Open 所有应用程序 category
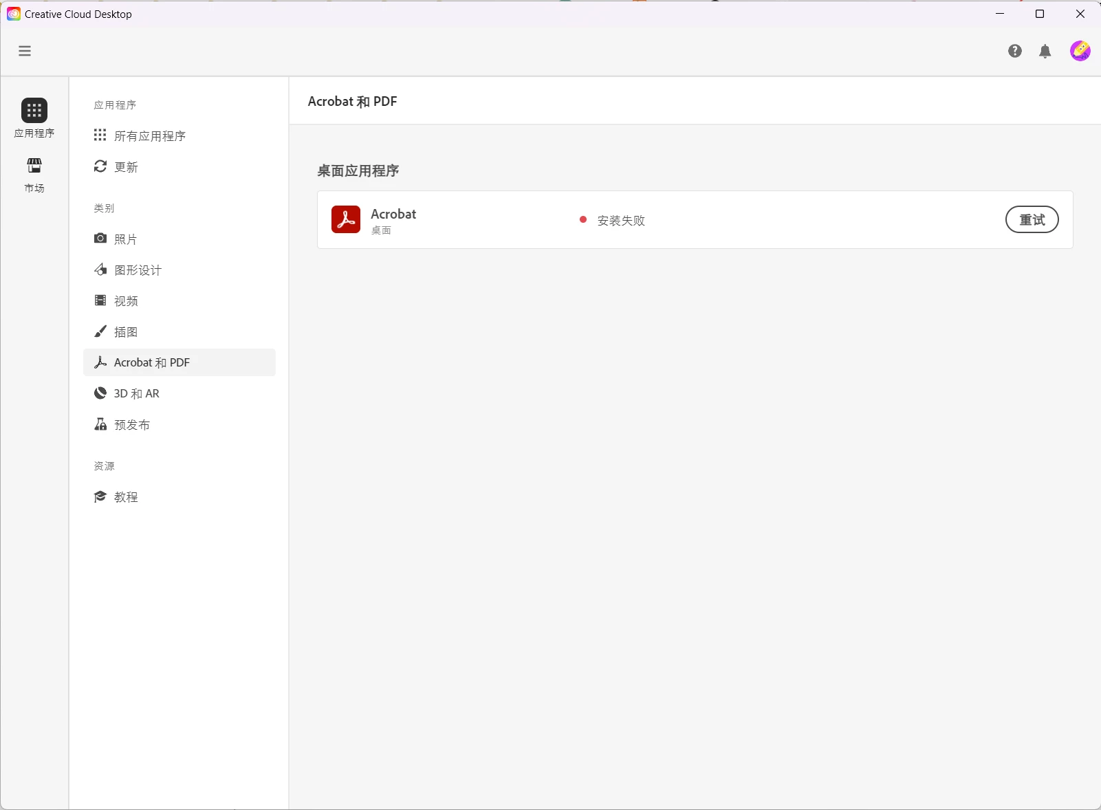The height and width of the screenshot is (810, 1101). 179,135
